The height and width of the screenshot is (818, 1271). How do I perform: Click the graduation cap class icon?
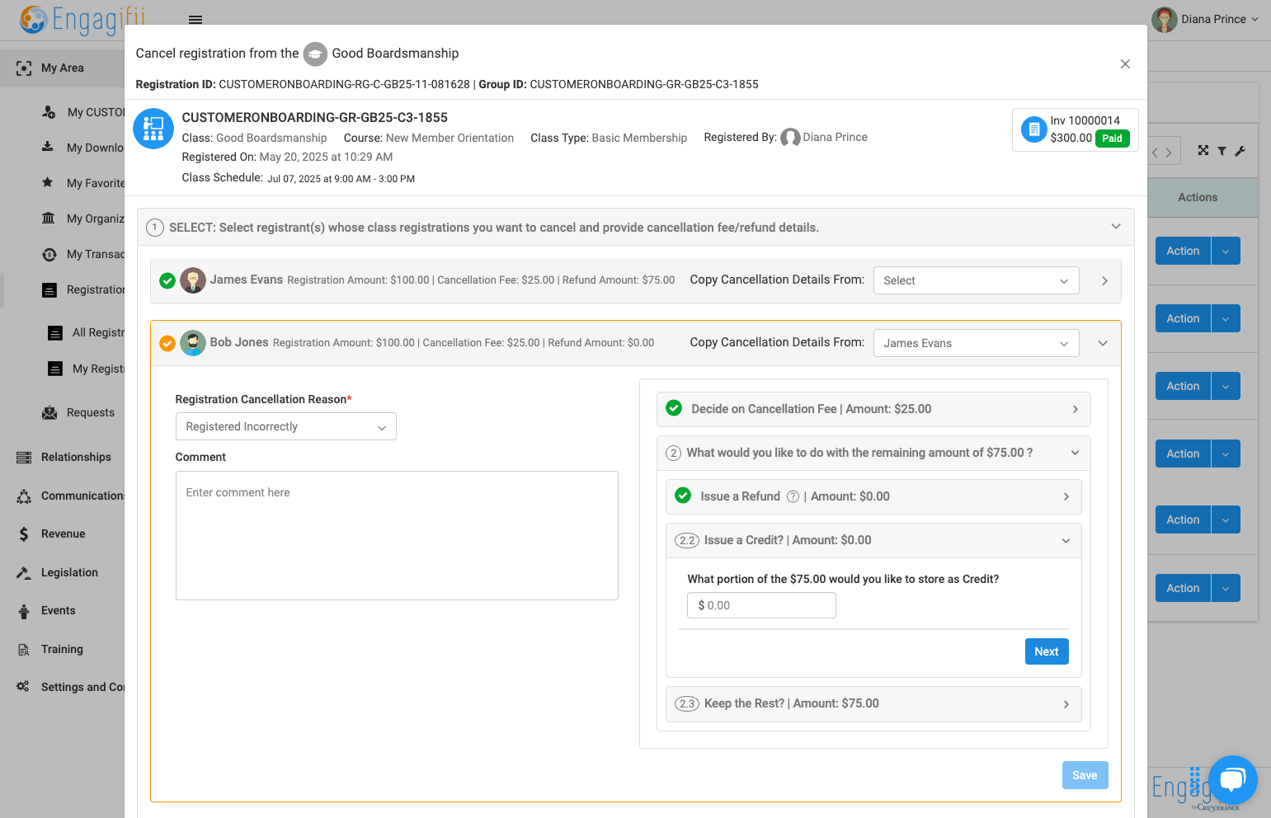click(x=315, y=54)
